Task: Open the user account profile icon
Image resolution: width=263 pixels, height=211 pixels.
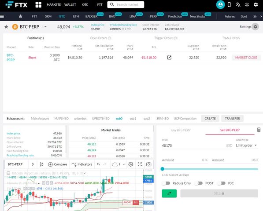Action: pos(220,4)
